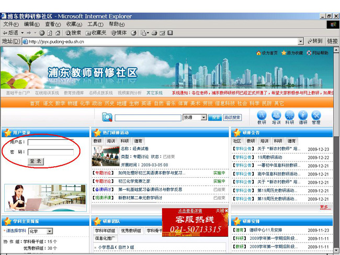Open the address bar dropdown arrow
The width and height of the screenshot is (340, 255).
301,41
